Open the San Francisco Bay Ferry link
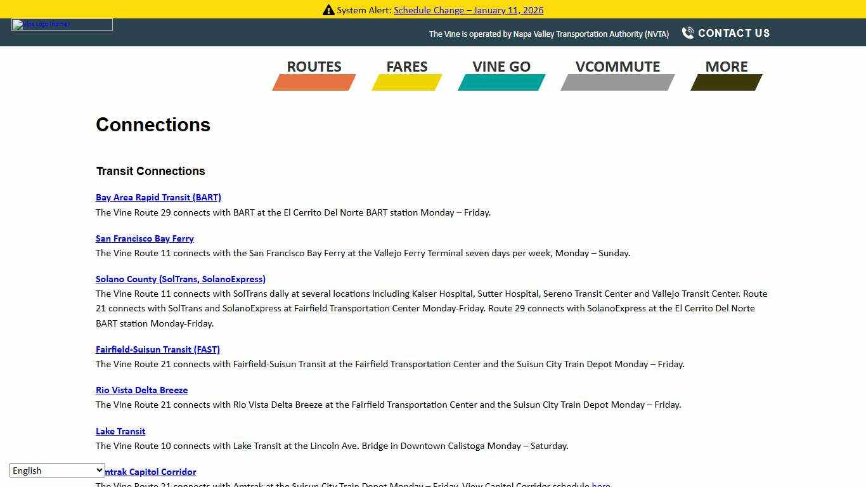Screen dimensions: 866x487 (x=145, y=238)
